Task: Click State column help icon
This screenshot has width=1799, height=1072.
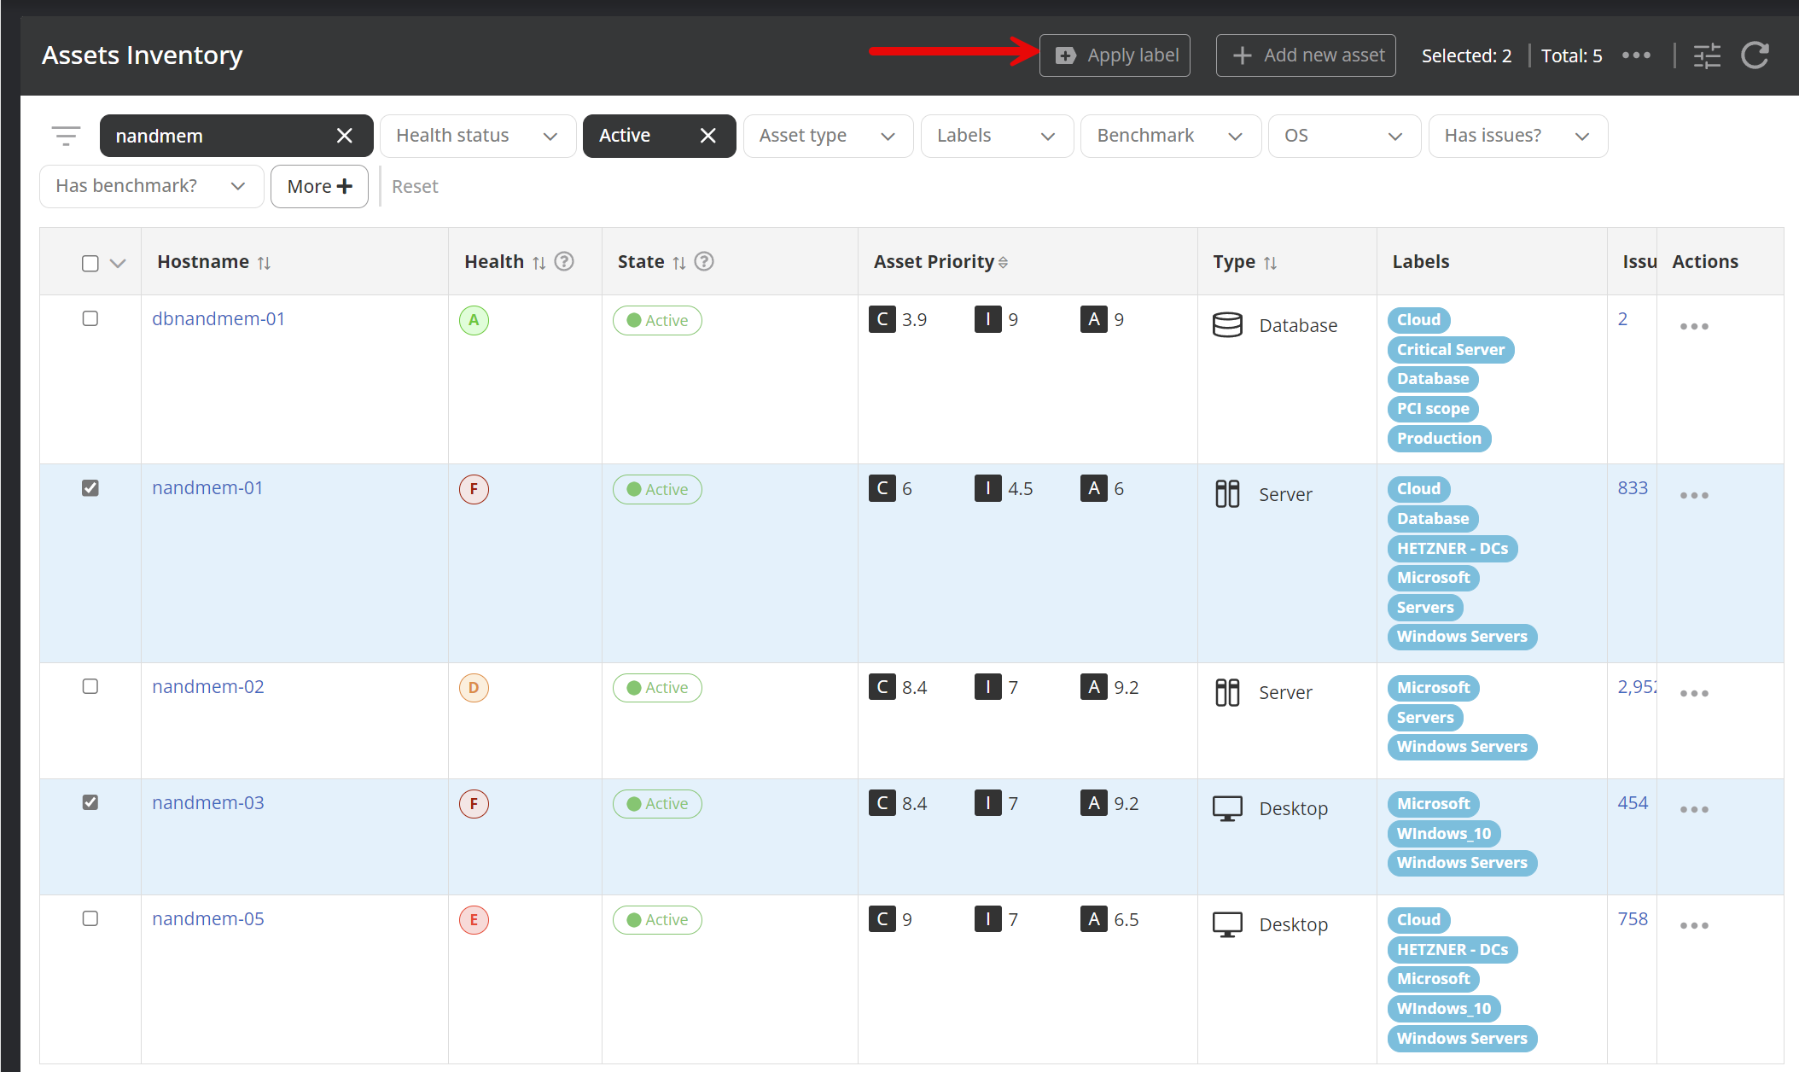Action: click(704, 261)
